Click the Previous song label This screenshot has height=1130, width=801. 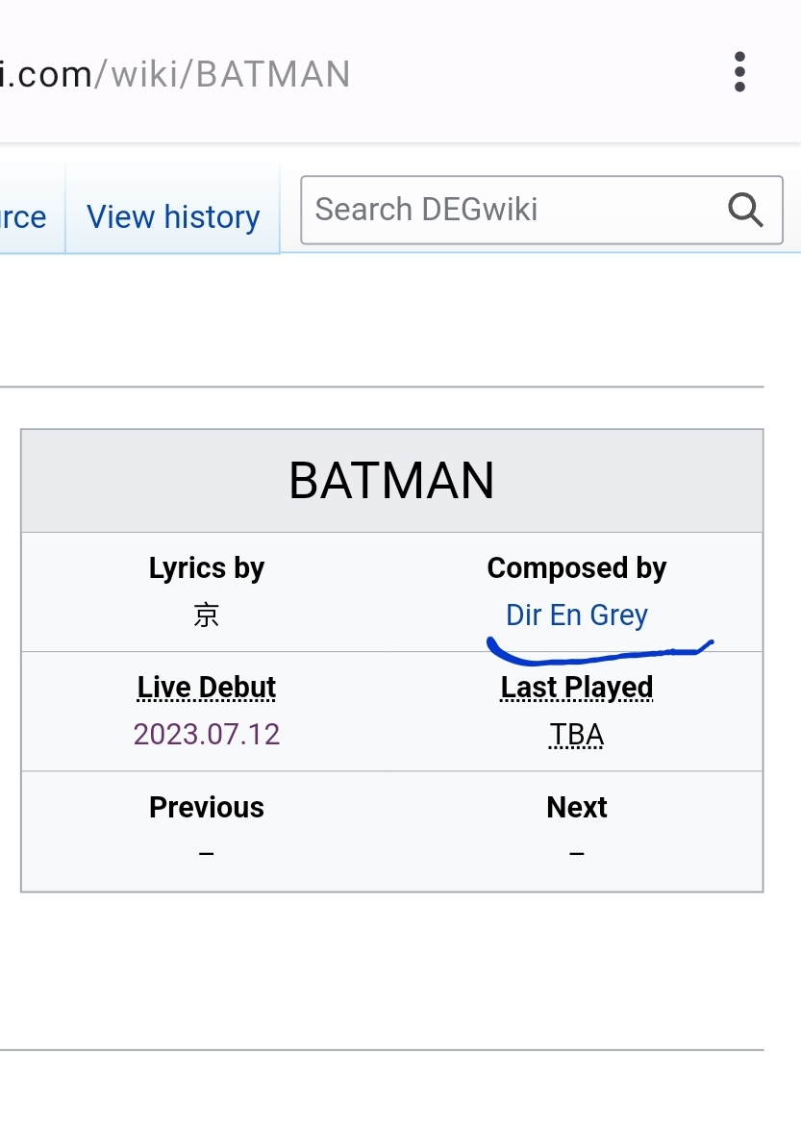[x=206, y=807]
